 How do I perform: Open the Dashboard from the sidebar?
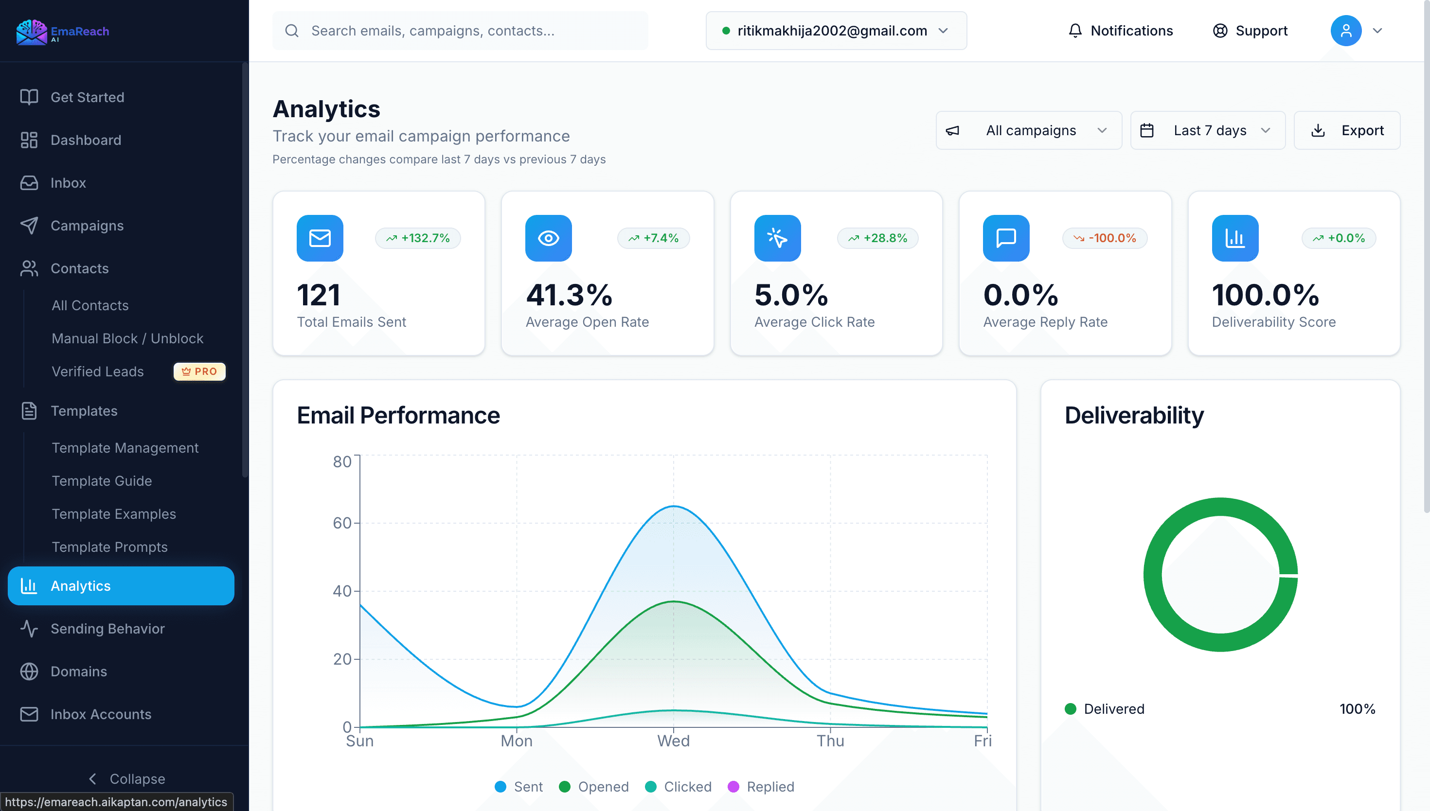(x=85, y=140)
